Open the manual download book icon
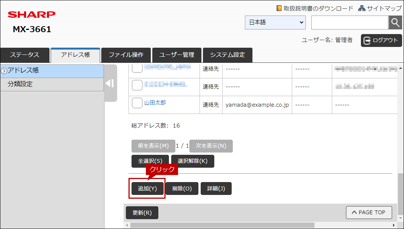The width and height of the screenshot is (404, 229). pos(279,8)
